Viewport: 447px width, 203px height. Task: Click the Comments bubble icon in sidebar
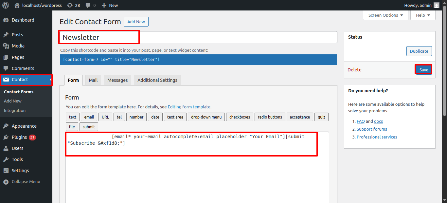[6, 68]
